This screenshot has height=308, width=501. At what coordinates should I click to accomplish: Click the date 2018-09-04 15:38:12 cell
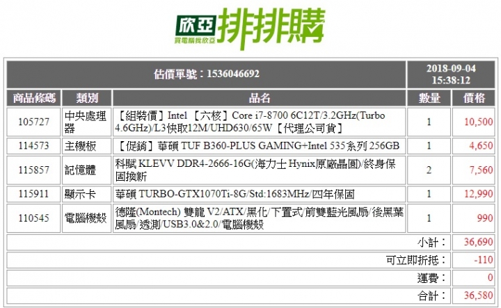pyautogui.click(x=451, y=74)
